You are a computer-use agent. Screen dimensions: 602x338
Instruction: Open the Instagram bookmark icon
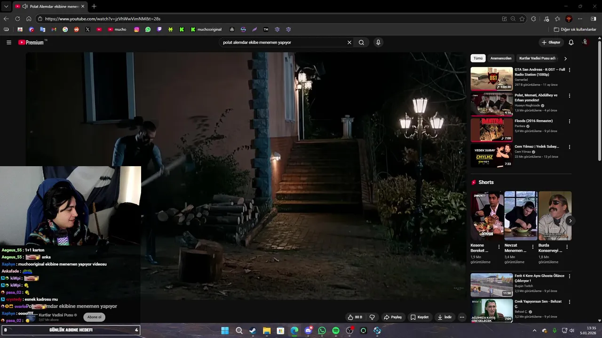136,29
